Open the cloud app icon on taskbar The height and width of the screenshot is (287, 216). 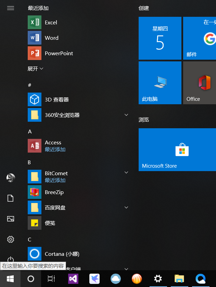coord(116,278)
